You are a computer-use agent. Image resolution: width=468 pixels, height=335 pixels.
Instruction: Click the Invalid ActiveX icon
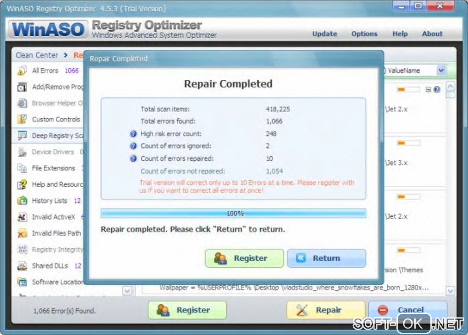pyautogui.click(x=22, y=217)
